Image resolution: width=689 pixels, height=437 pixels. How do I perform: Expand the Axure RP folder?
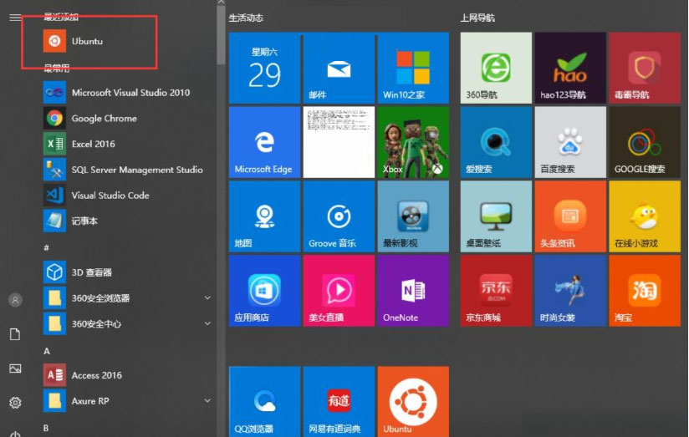click(x=207, y=401)
